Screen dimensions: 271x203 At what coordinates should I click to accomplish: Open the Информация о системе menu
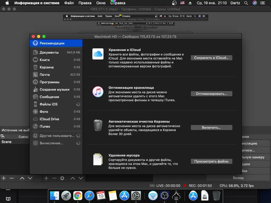pos(37,3)
